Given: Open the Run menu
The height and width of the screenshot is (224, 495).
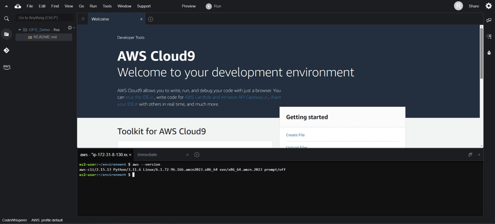Looking at the screenshot, I should [x=93, y=6].
